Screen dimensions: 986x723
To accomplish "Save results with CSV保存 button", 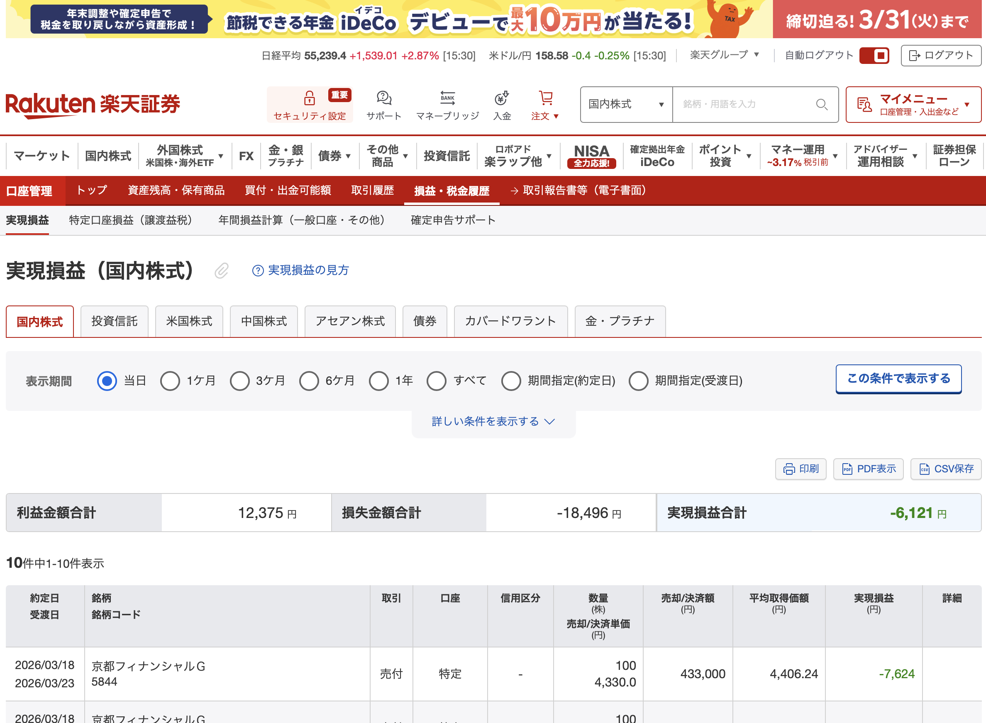I will click(946, 469).
